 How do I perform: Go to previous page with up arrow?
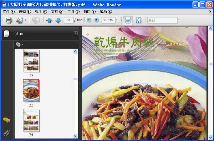coord(49,20)
